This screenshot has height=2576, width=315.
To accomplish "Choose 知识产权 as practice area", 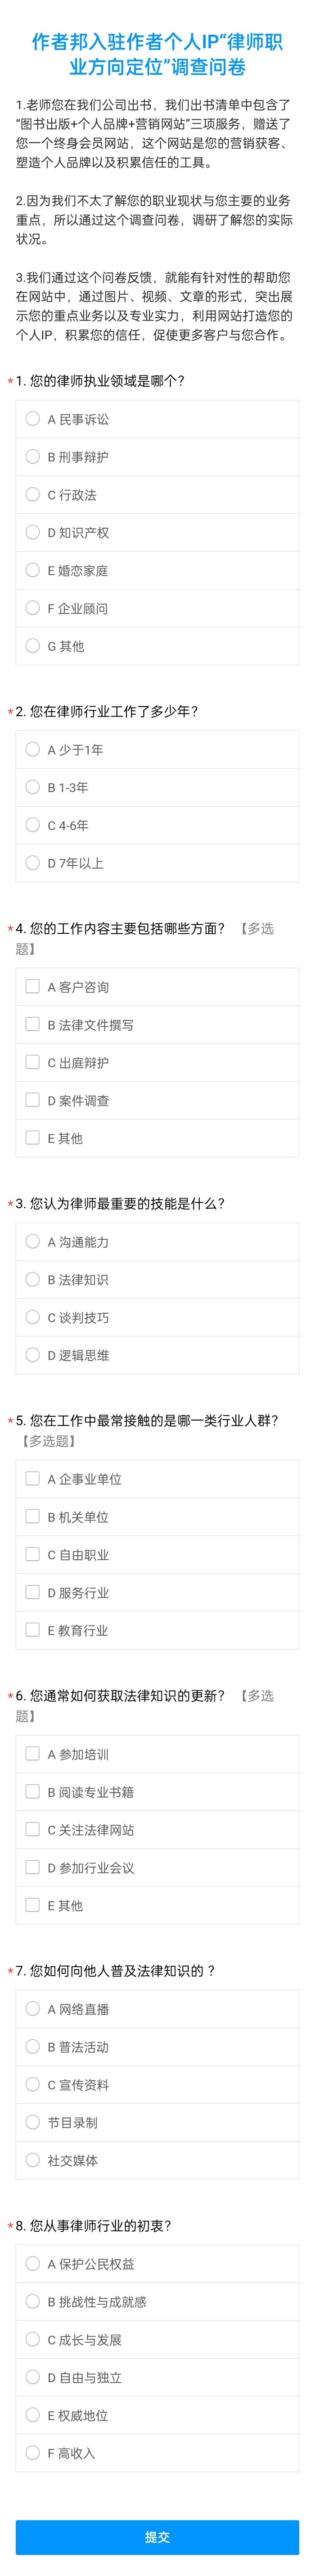I will pyautogui.click(x=33, y=532).
